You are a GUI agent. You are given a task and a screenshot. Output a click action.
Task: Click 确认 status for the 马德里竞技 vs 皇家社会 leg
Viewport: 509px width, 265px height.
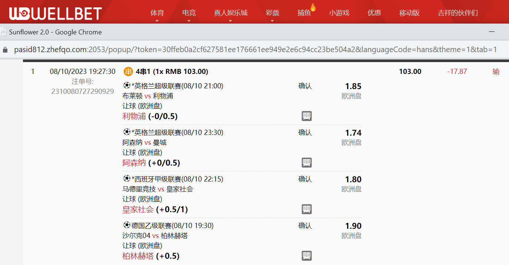coord(305,179)
